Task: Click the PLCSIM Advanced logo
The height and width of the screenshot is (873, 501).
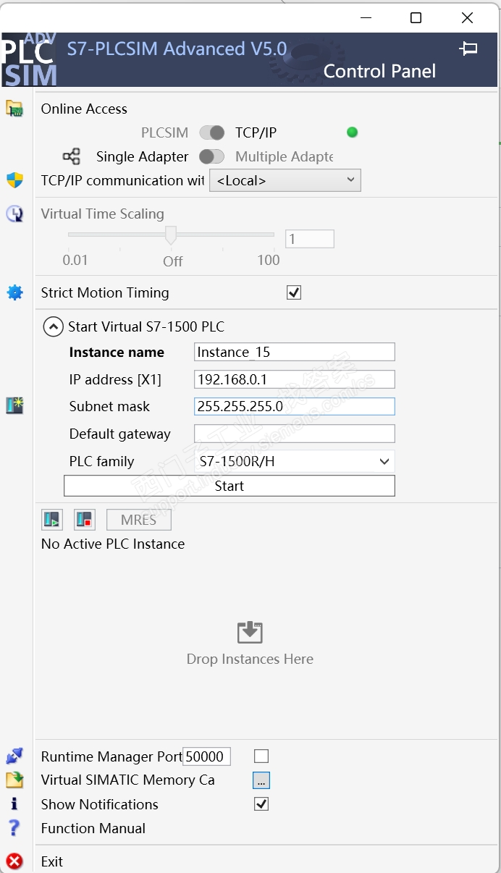Action: point(29,59)
